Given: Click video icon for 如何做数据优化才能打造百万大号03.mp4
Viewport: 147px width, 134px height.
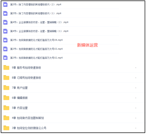Looking at the screenshot, I should [5, 49].
